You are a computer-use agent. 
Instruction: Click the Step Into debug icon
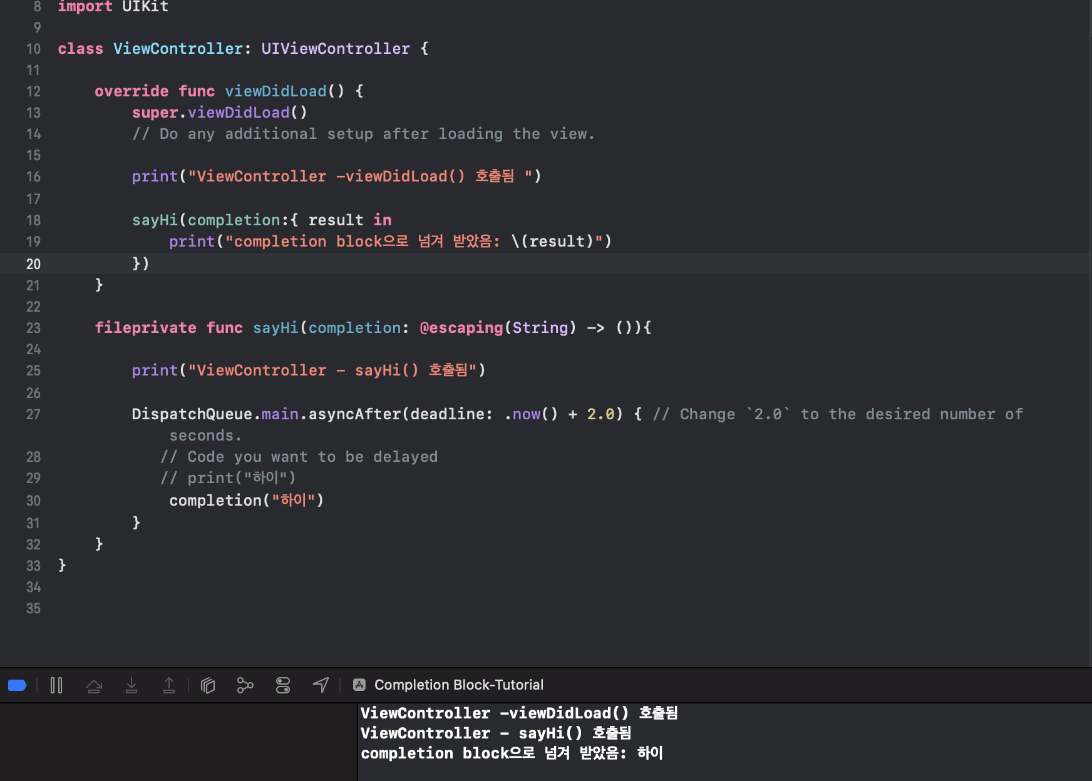131,685
